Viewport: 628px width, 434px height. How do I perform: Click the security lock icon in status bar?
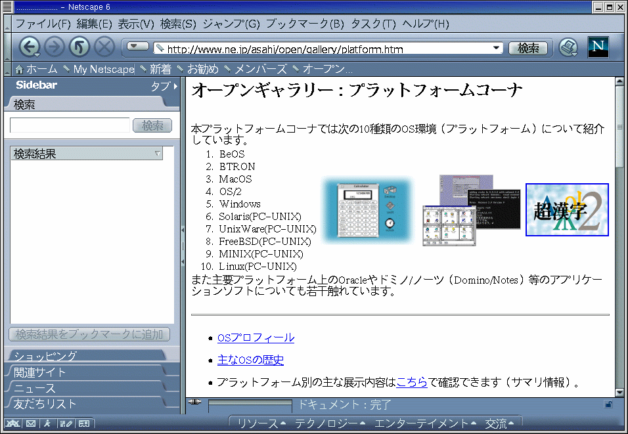pyautogui.click(x=608, y=404)
